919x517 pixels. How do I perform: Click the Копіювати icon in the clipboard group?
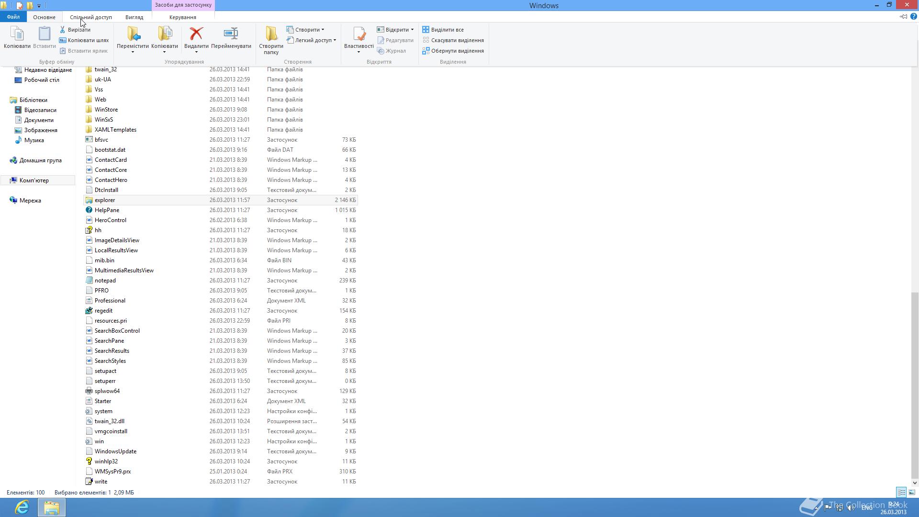17,34
